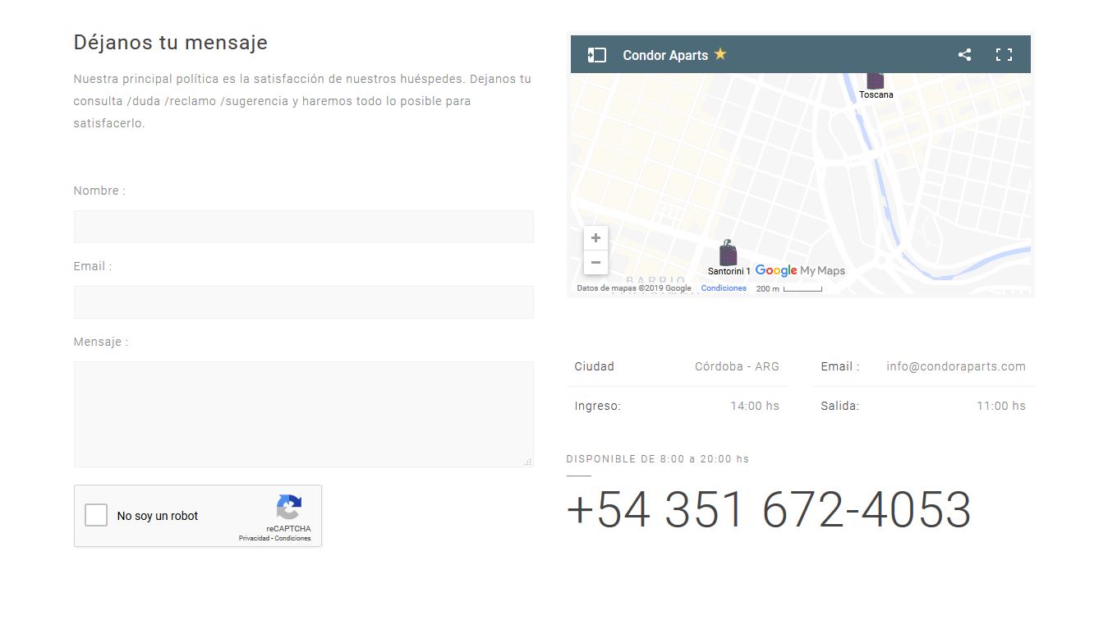Open map in fullscreen view
1108x630 pixels.
(1004, 55)
